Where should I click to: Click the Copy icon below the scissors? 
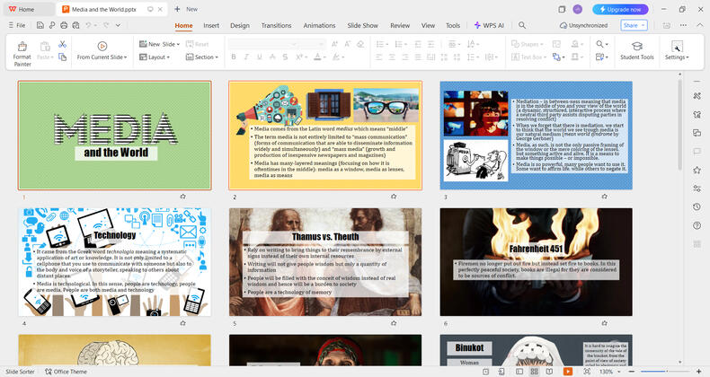63,57
